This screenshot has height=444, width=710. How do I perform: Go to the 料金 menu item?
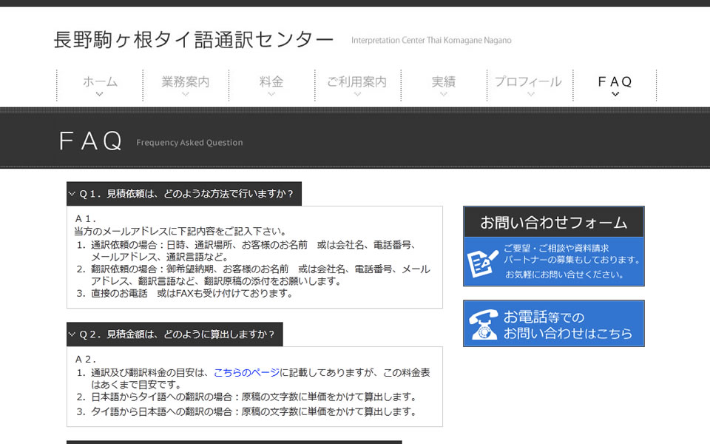click(x=271, y=81)
